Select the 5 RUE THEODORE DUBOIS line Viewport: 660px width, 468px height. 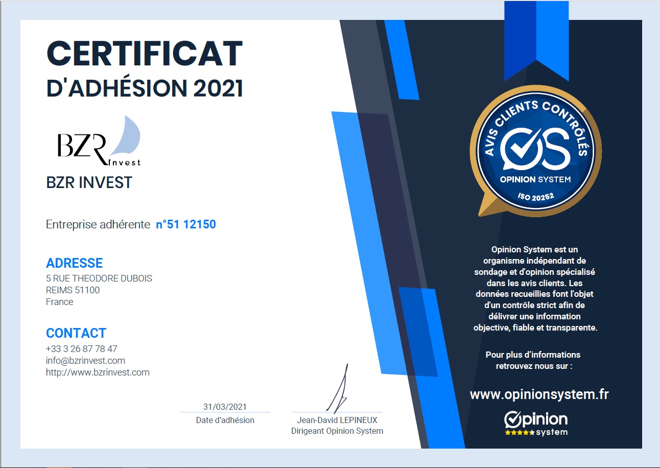tap(99, 278)
